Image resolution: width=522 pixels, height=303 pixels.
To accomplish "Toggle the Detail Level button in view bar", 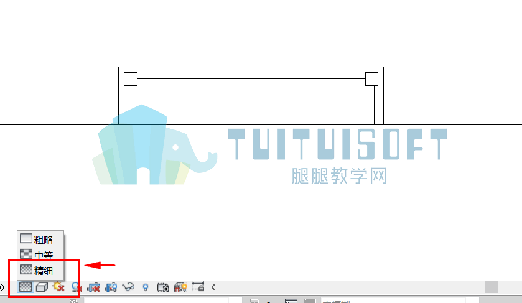I will tap(26, 287).
